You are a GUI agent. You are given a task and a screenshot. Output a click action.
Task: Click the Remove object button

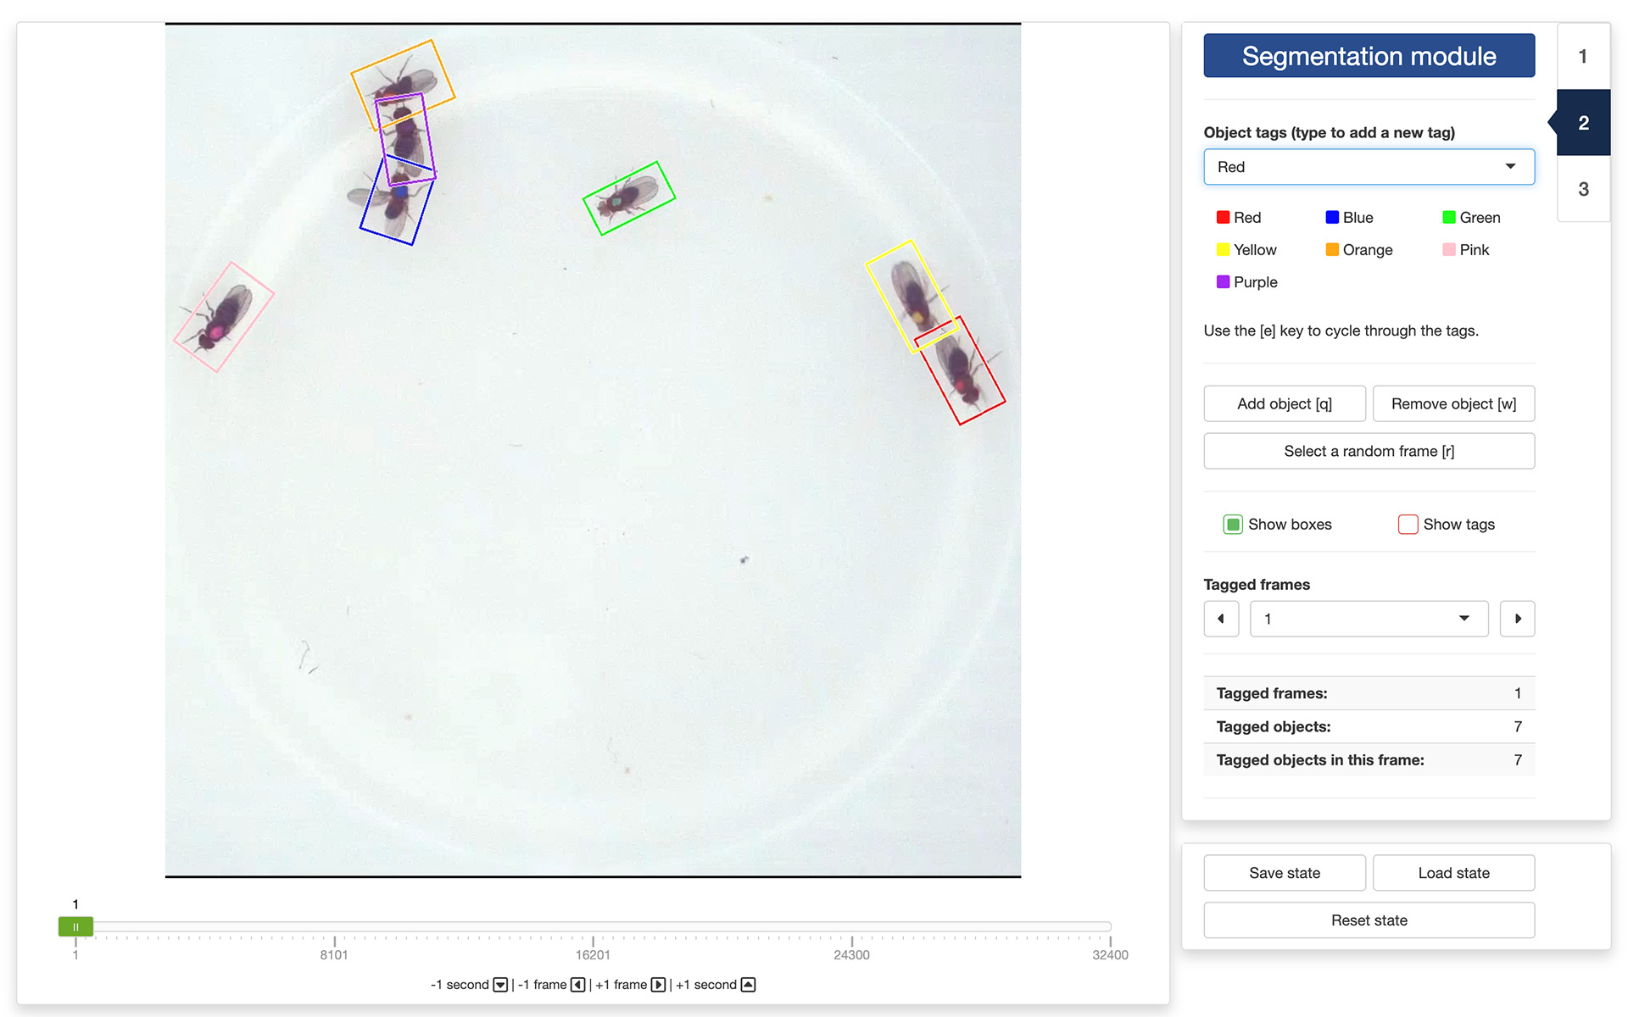[1453, 404]
